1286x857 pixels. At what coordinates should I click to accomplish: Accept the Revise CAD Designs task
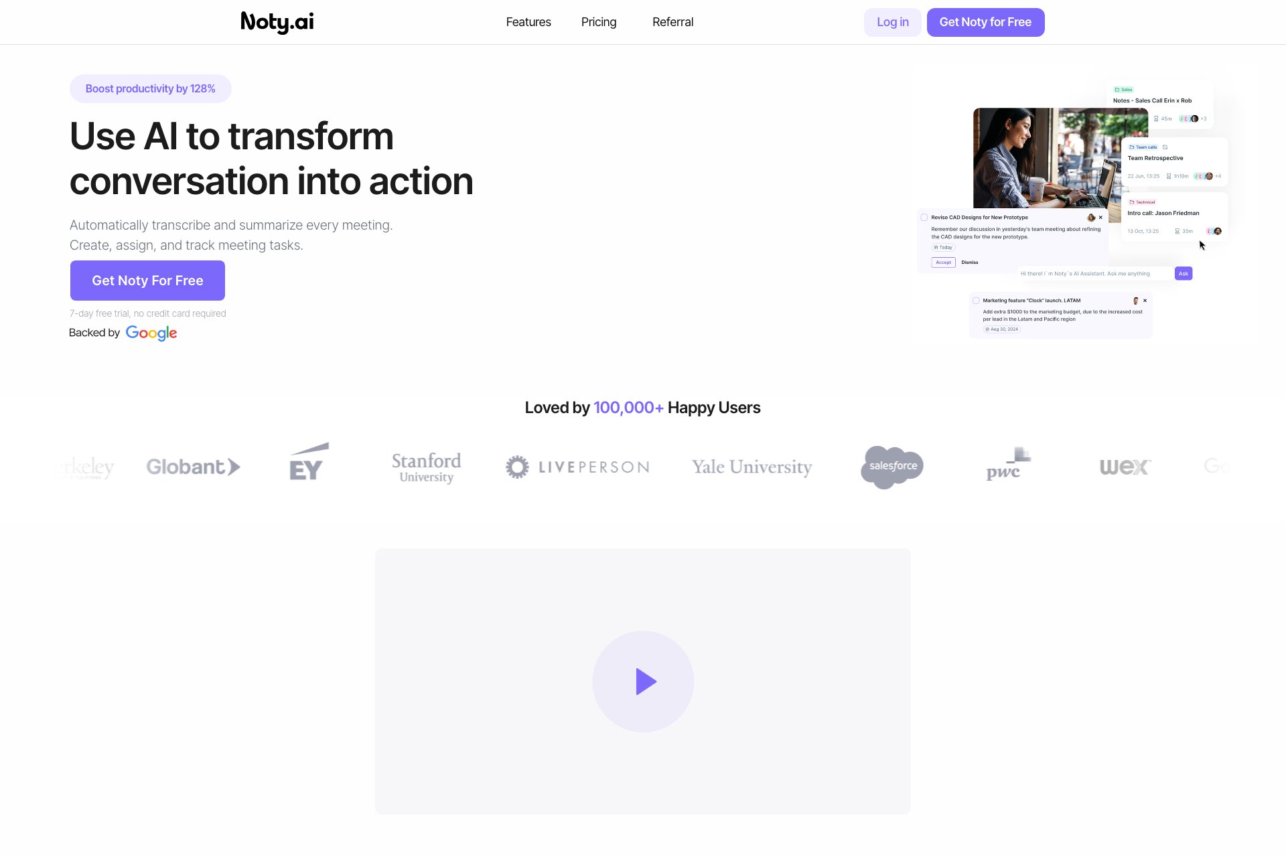point(943,262)
